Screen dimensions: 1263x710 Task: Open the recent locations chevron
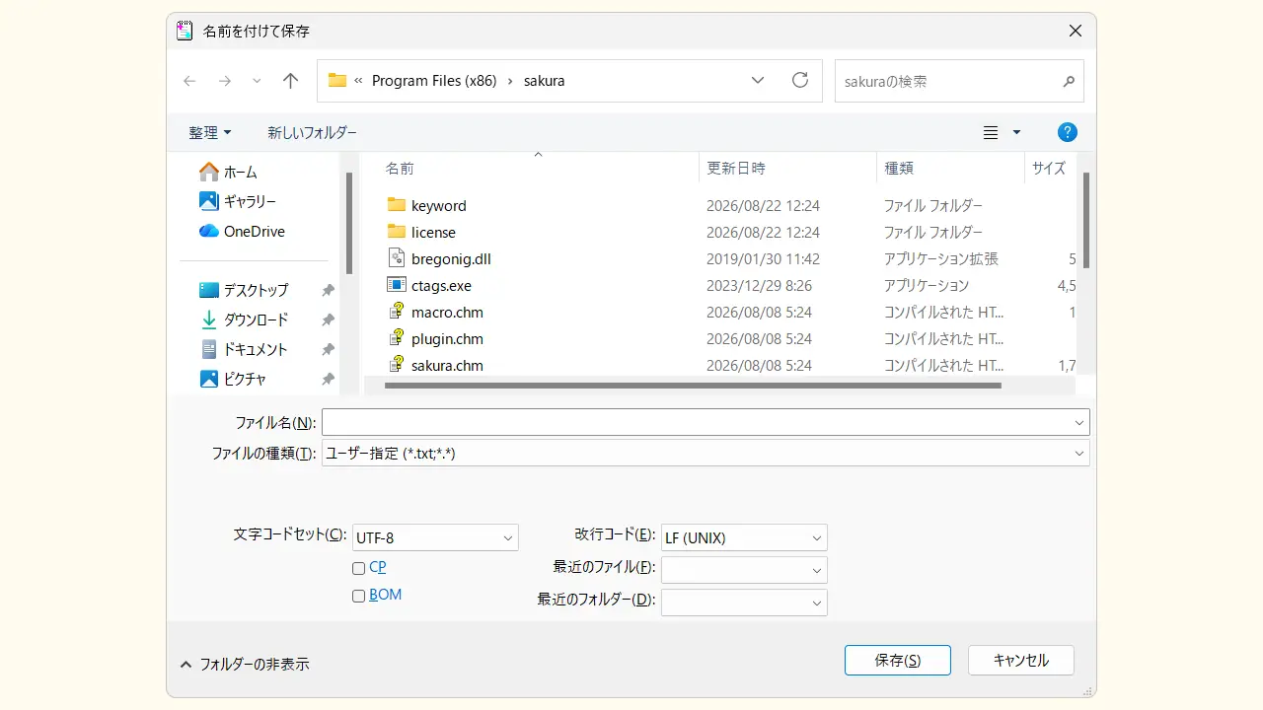[257, 81]
